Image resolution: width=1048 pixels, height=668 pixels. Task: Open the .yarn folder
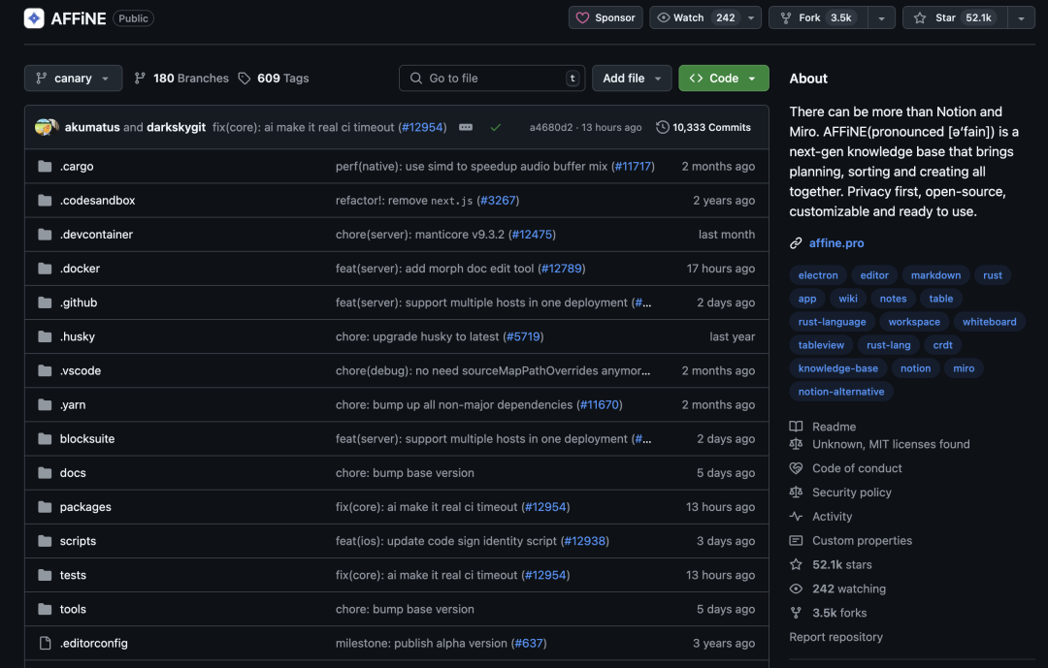[x=73, y=405]
